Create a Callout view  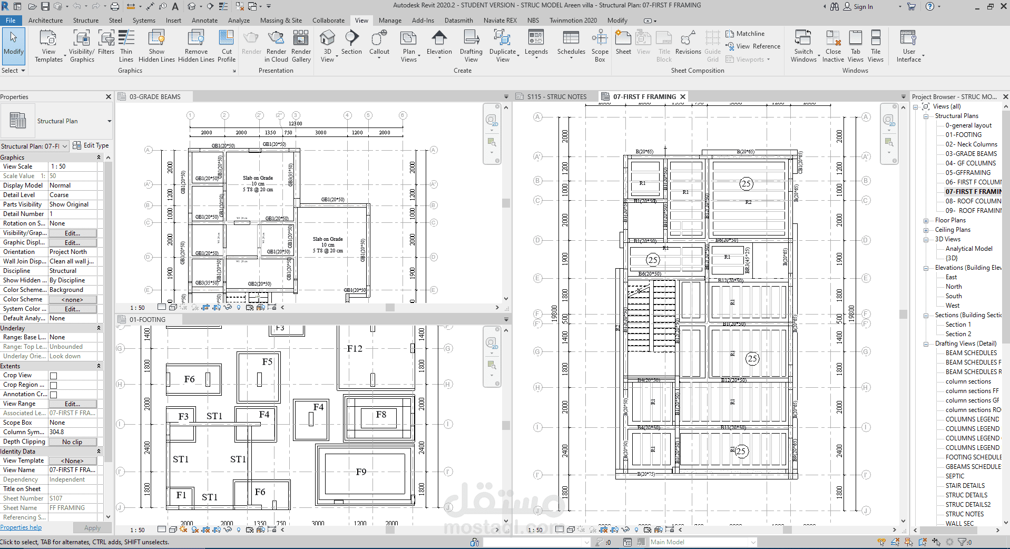(379, 43)
